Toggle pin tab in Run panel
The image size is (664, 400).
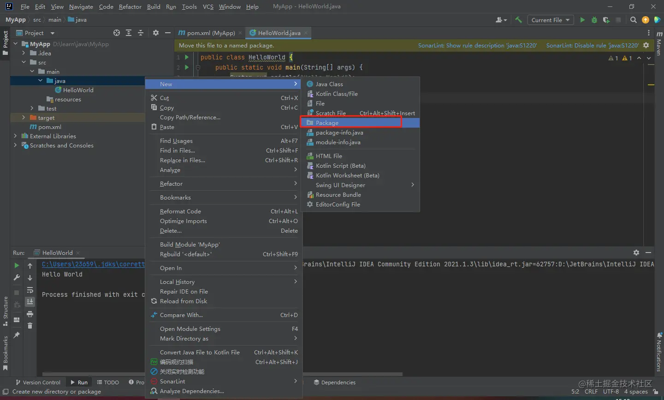coord(17,335)
